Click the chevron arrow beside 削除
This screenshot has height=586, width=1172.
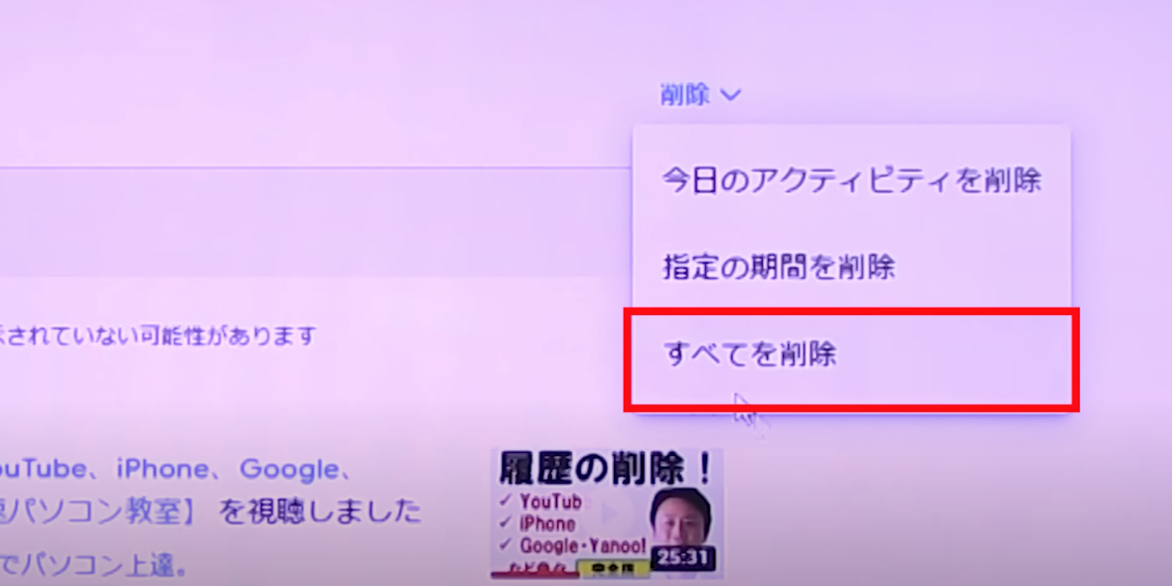[729, 95]
